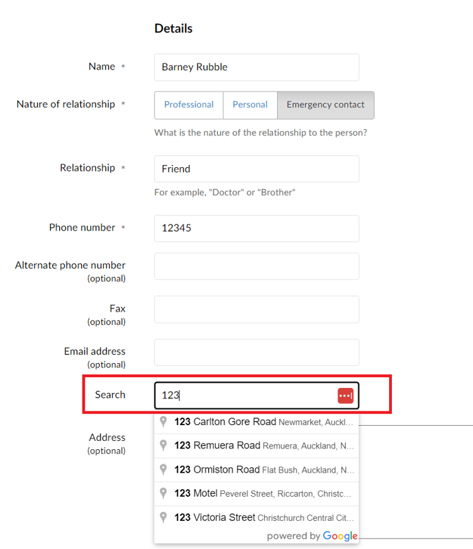
Task: Focus the Relationship field containing Friend
Action: (x=256, y=169)
